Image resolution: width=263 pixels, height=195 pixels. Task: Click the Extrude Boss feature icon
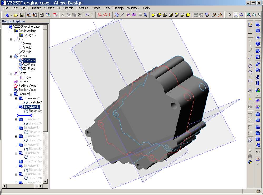(x=258, y=25)
